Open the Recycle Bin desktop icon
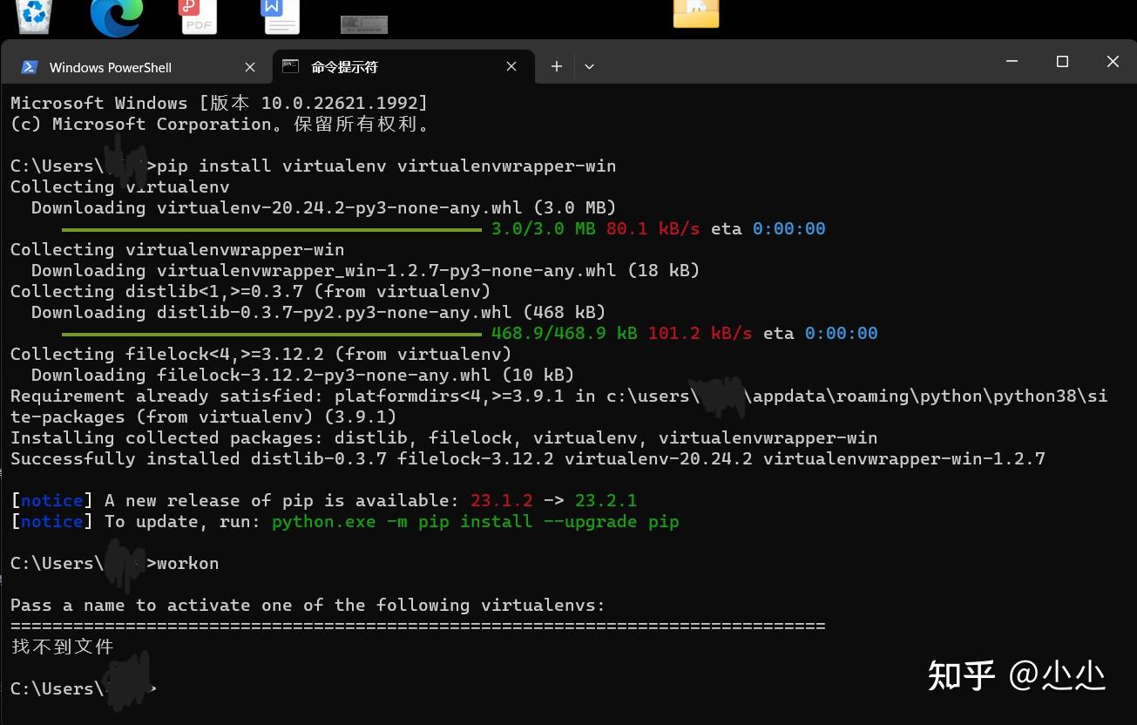 [x=33, y=16]
